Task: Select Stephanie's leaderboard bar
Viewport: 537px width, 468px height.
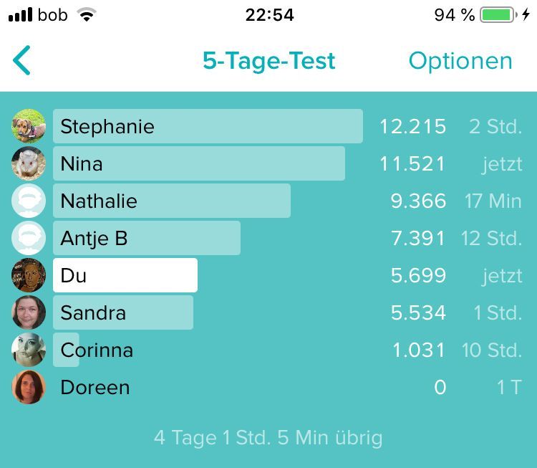Action: pos(208,126)
